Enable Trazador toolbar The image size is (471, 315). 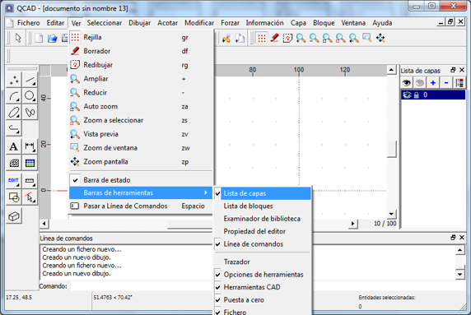(x=263, y=262)
